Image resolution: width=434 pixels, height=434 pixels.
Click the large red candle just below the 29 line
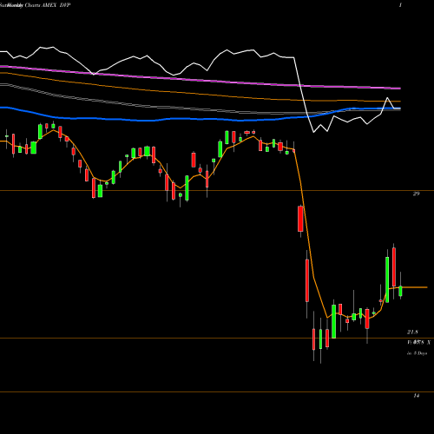tap(300, 219)
